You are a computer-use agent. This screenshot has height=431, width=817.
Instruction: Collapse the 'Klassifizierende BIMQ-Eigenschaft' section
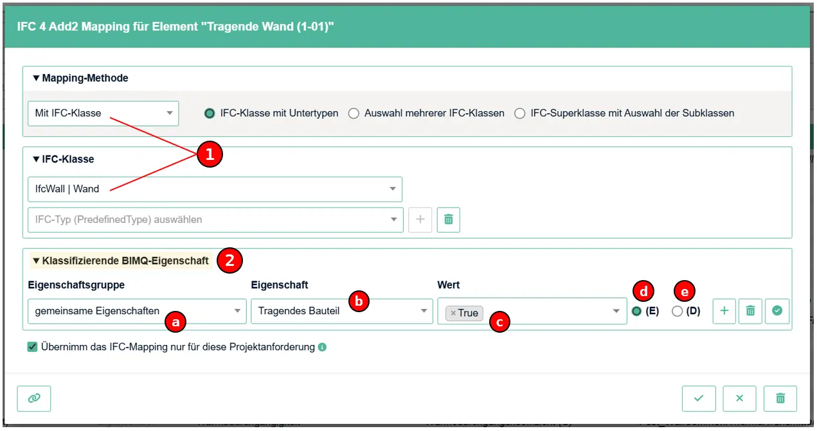[x=37, y=261]
